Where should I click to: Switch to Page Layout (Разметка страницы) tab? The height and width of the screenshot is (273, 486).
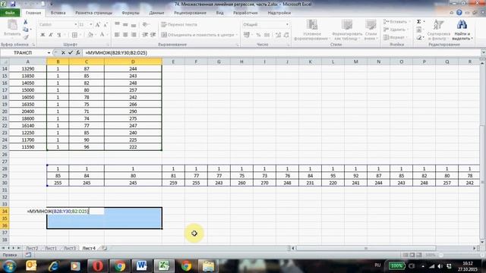[x=94, y=13]
